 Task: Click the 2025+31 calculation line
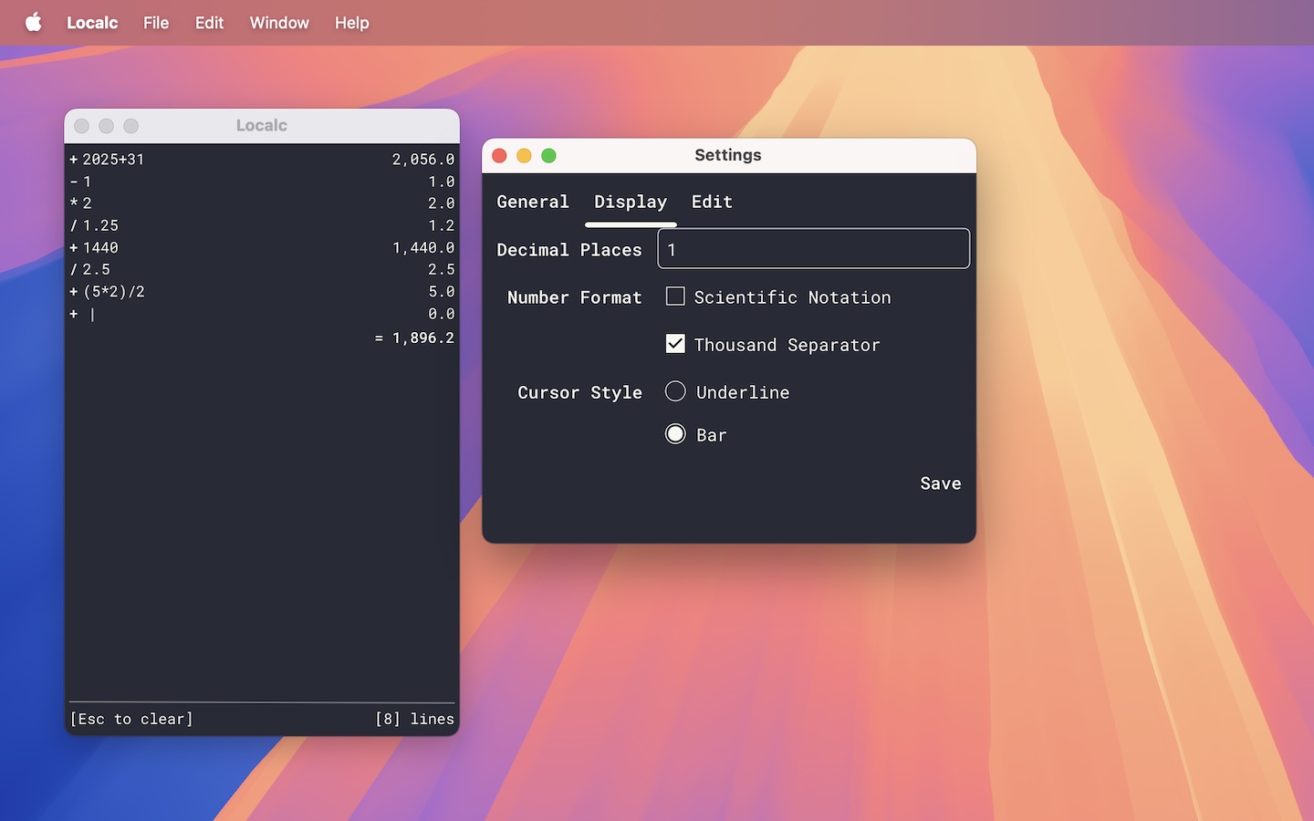tap(113, 160)
